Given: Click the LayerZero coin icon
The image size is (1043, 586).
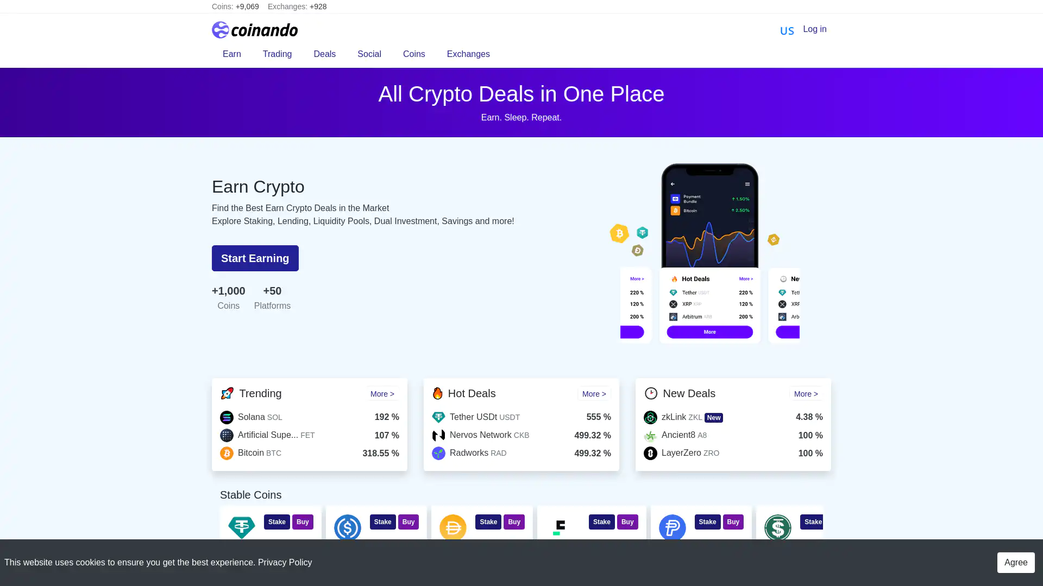Looking at the screenshot, I should 650,453.
